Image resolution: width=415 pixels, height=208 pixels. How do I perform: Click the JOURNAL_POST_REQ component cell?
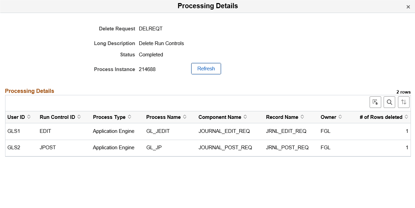225,148
